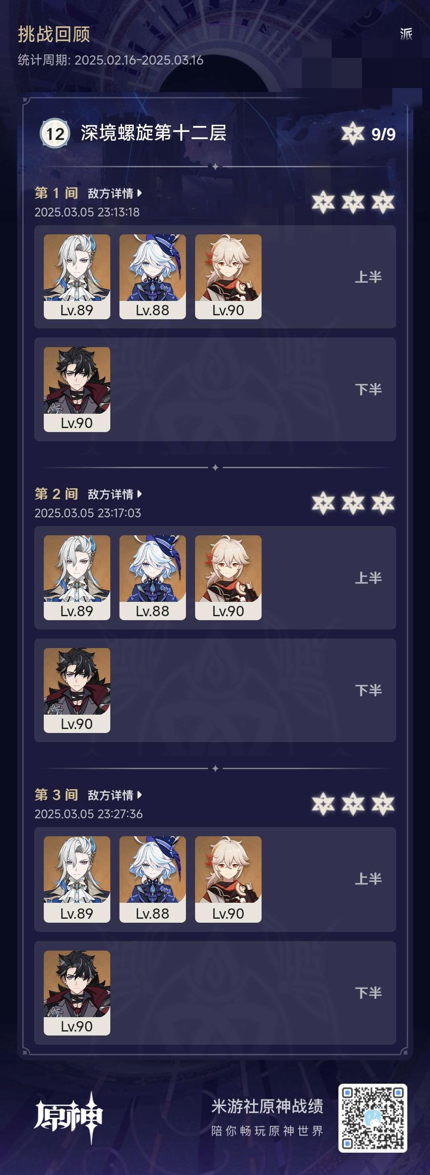Click Furina's portrait in Chamber 3

(152, 878)
